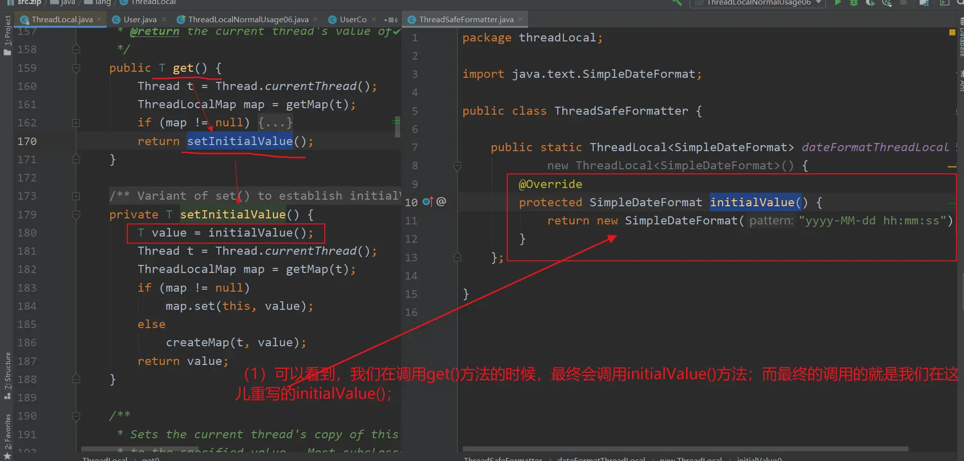Click the highlighted initialValue method name on line 10
The height and width of the screenshot is (461, 964).
coord(752,203)
